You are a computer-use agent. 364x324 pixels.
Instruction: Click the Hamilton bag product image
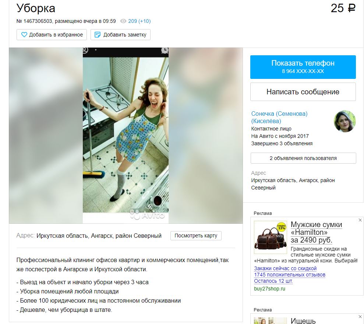point(271,237)
